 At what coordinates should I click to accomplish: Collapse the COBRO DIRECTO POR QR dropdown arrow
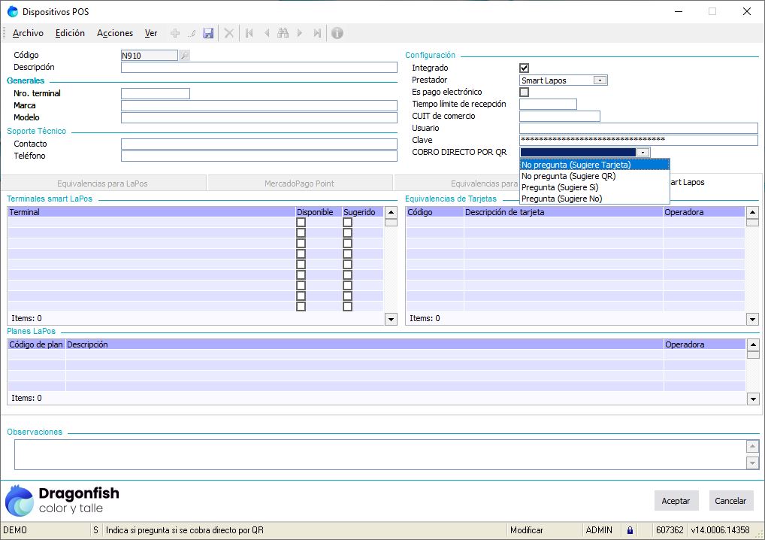(643, 153)
